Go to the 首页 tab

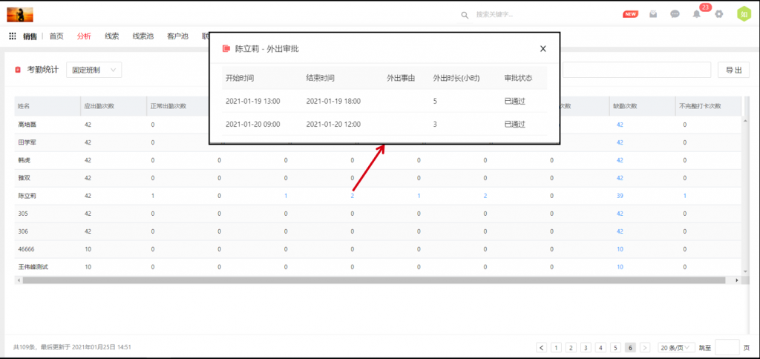coord(56,36)
